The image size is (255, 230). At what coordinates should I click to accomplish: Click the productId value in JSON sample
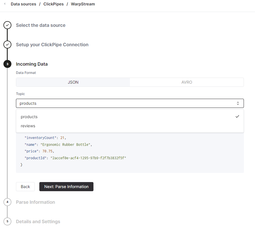(x=88, y=158)
